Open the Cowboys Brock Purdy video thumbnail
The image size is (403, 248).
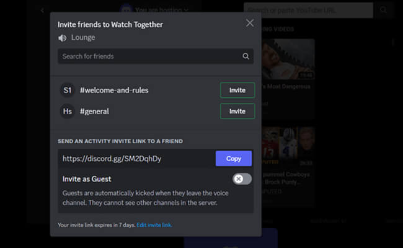288,146
